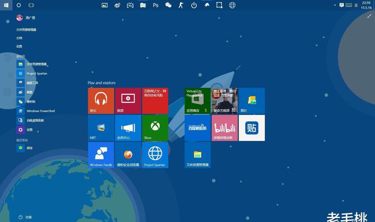Click the power symbol icon in taskbar
Viewport: 375px width, 222px height.
click(x=194, y=5)
